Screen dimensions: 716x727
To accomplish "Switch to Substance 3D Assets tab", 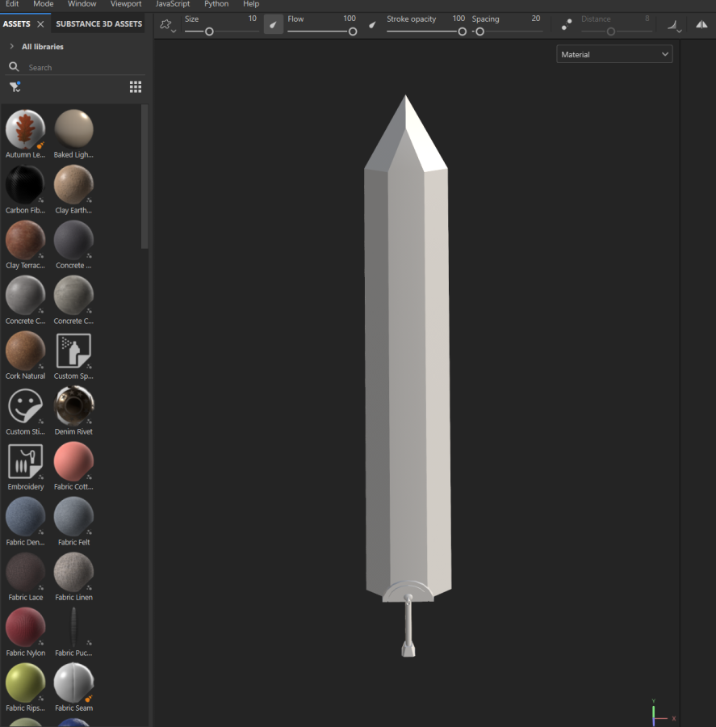I will point(98,23).
